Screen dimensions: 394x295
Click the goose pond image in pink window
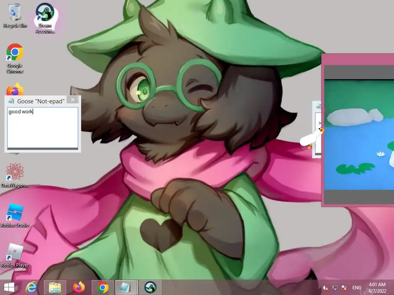pos(359,135)
